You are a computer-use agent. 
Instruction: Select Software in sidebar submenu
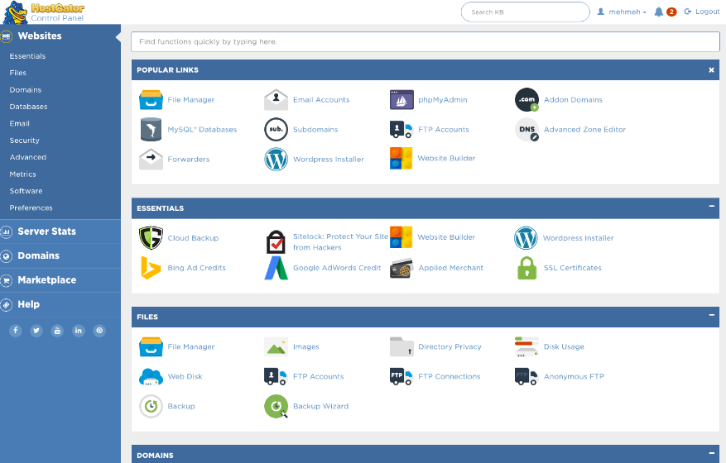tap(26, 191)
